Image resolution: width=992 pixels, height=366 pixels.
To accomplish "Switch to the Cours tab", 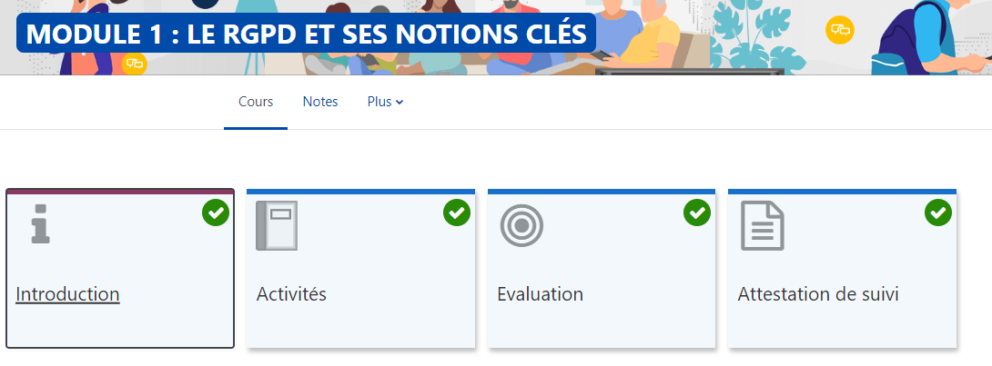I will click(256, 102).
